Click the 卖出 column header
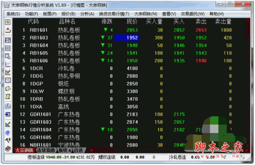This screenshot has height=165, width=255. [x=201, y=22]
